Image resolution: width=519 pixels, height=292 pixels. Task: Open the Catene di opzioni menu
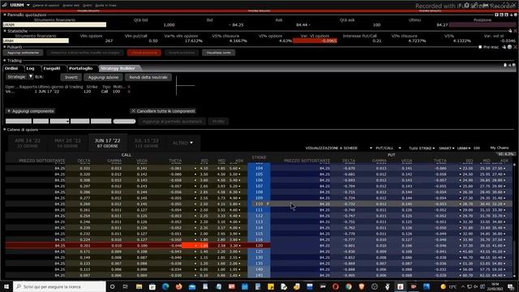coord(45,6)
